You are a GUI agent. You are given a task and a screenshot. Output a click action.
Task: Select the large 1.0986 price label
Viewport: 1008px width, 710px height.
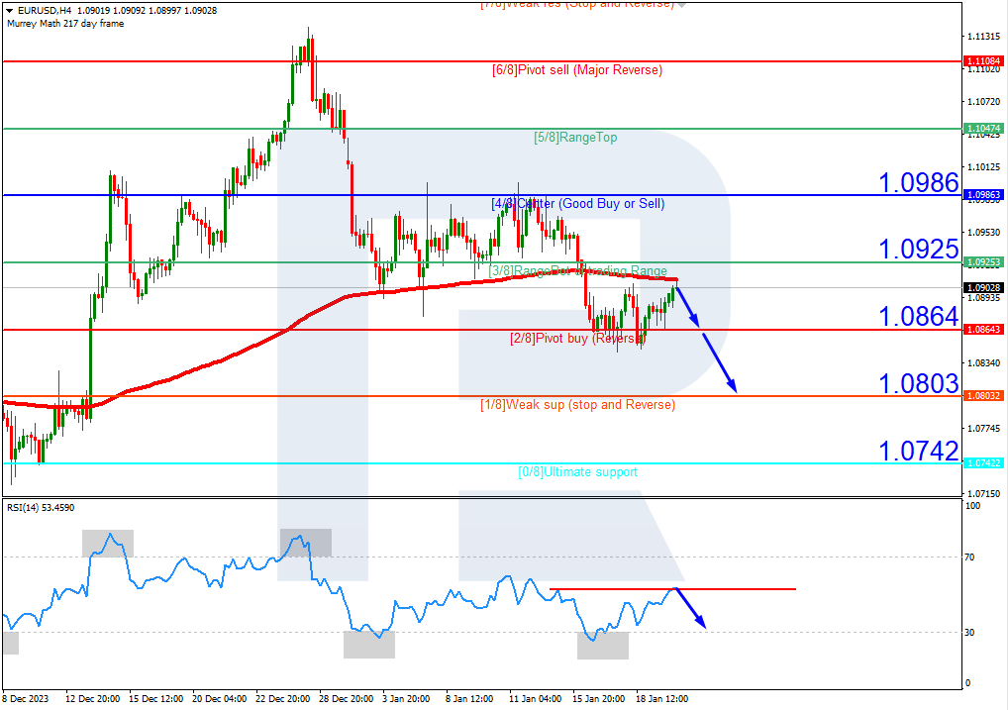click(919, 182)
